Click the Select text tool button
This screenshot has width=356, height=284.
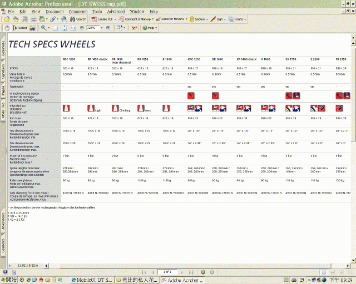point(20,27)
